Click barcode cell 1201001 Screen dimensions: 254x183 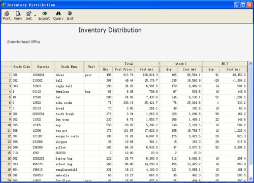[43, 75]
